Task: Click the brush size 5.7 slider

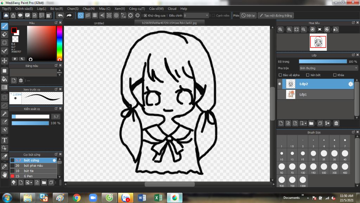Action: click(31, 116)
